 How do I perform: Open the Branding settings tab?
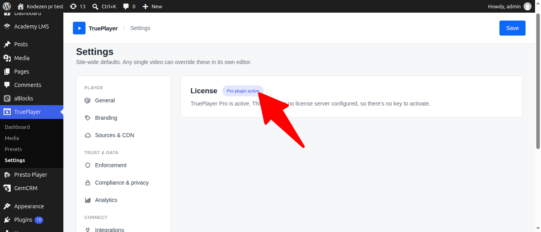[124, 118]
